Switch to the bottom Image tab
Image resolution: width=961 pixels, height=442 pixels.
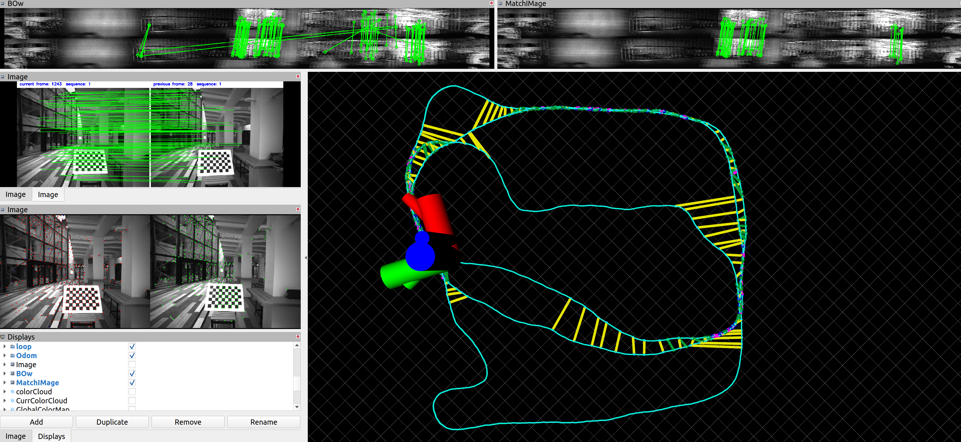point(15,436)
